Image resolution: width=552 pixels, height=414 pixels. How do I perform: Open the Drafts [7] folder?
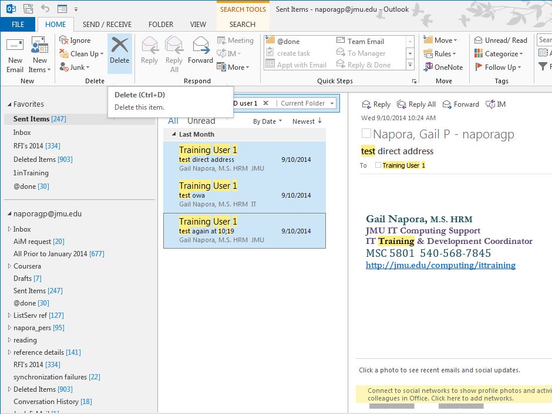tap(28, 279)
